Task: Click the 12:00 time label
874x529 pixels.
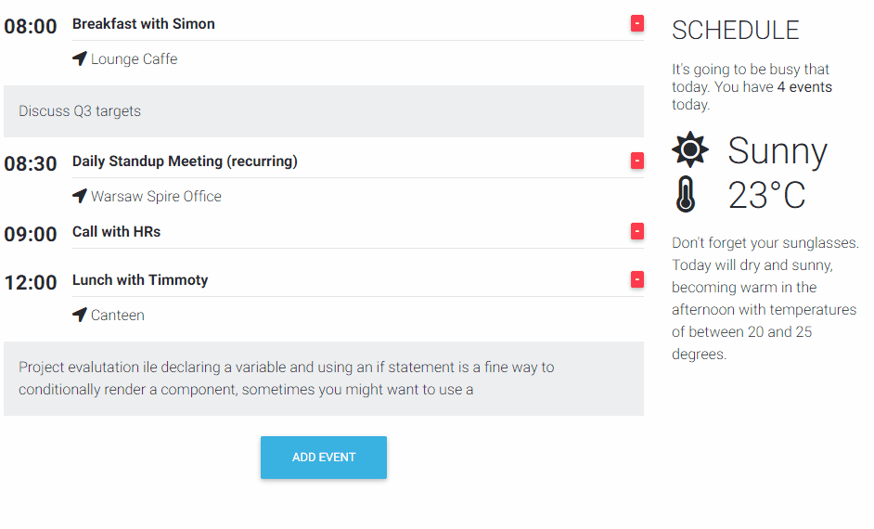Action: click(31, 283)
